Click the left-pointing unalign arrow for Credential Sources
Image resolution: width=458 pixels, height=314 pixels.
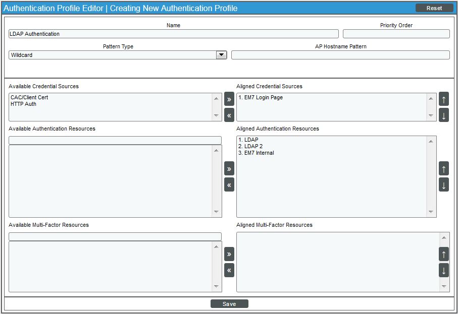[x=229, y=115]
